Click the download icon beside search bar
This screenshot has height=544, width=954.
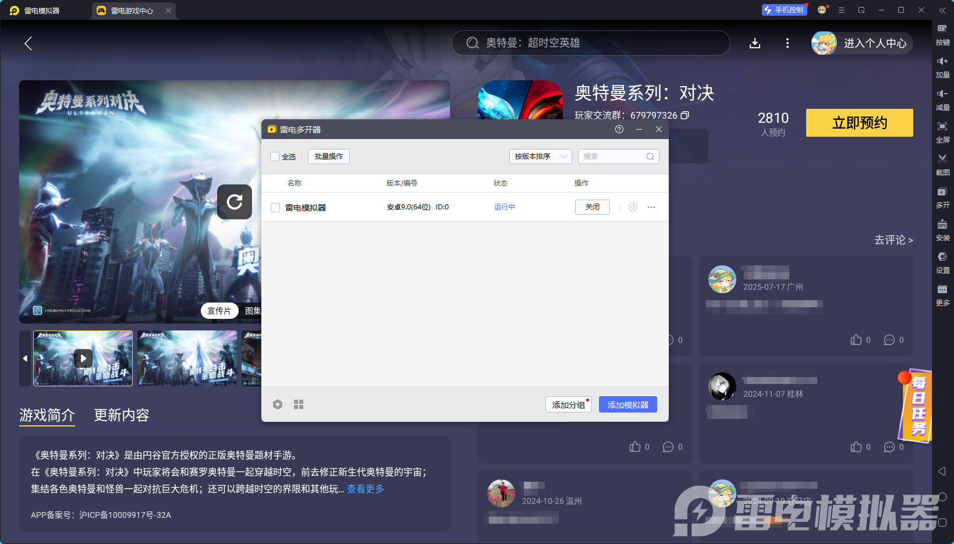[755, 43]
